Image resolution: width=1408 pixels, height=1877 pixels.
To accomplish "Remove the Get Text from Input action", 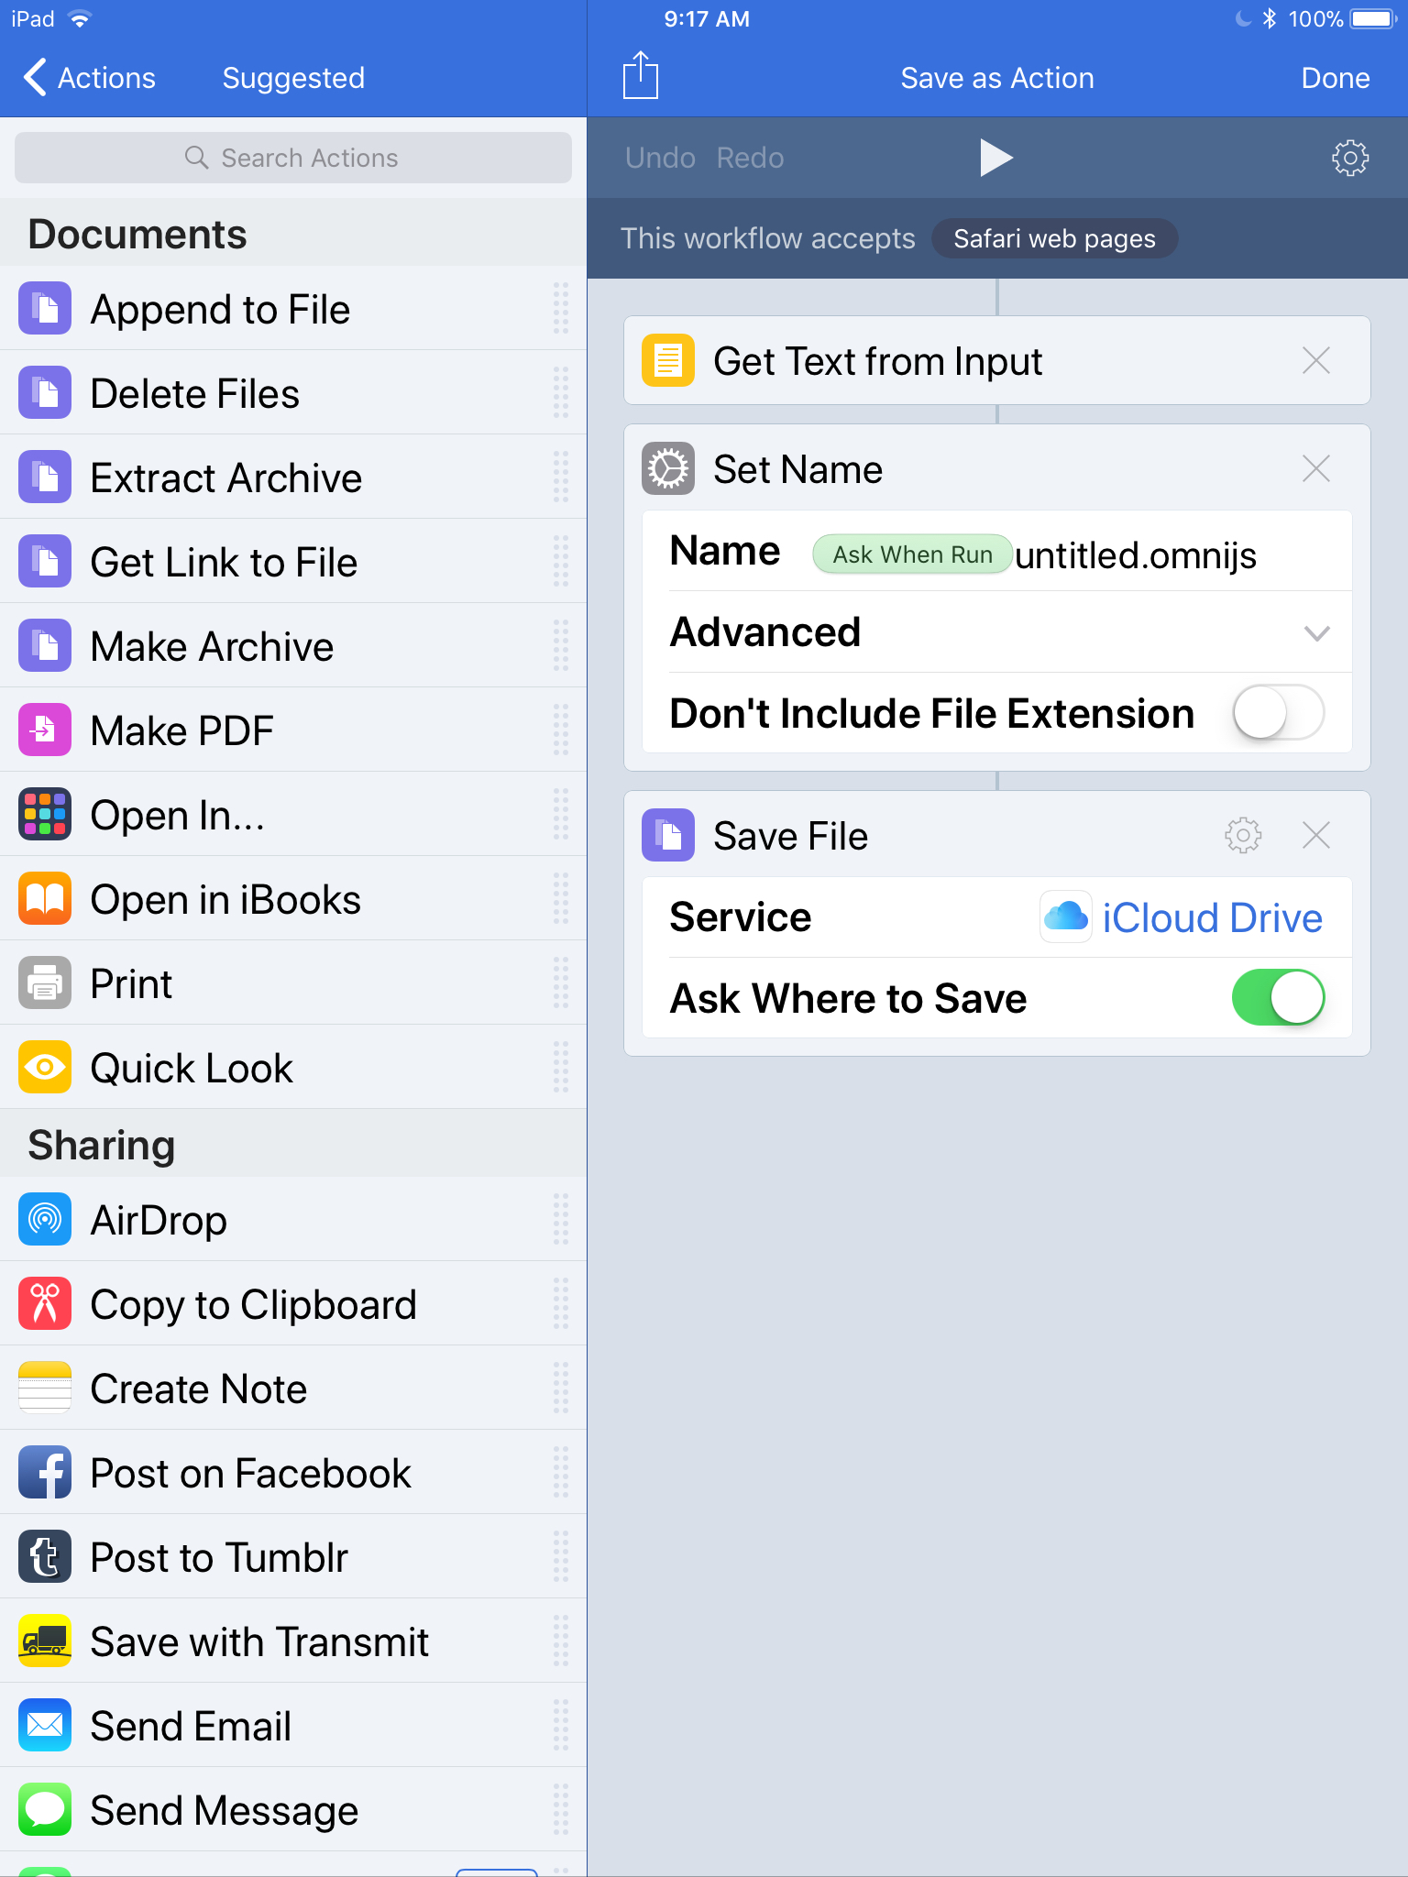I will pyautogui.click(x=1315, y=360).
